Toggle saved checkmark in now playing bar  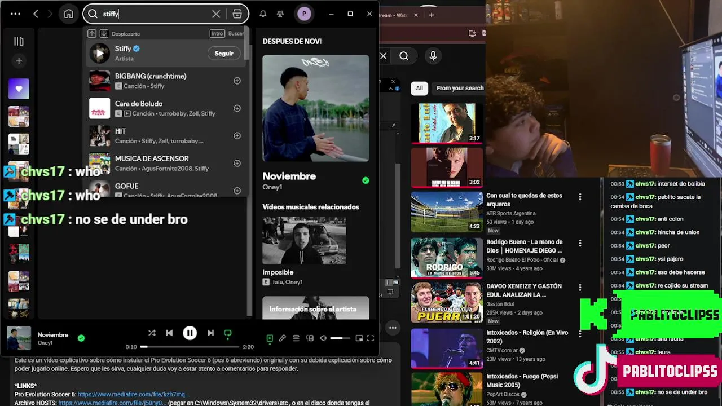[x=81, y=338]
